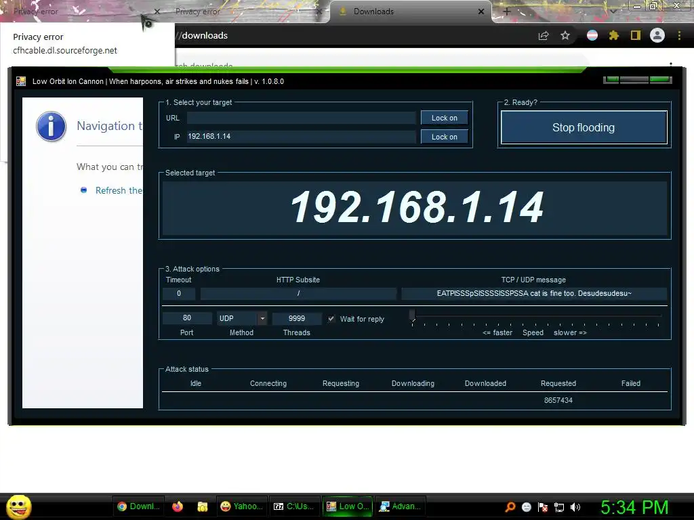Click the Low Orbit Ion Cannon title icon
This screenshot has height=520, width=694.
(x=21, y=81)
